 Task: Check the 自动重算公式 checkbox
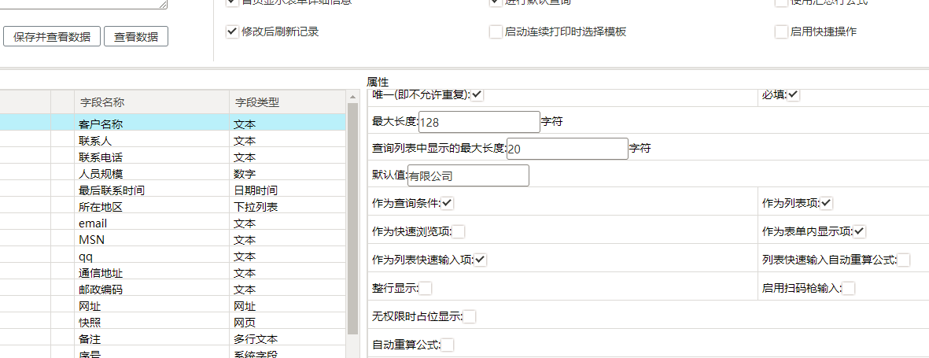(448, 345)
